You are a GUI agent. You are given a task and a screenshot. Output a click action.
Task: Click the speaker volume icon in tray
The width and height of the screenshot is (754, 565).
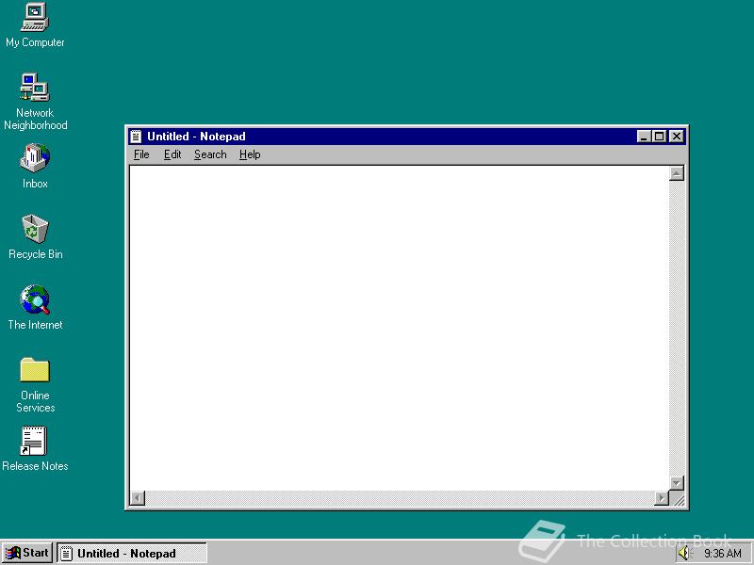click(683, 553)
